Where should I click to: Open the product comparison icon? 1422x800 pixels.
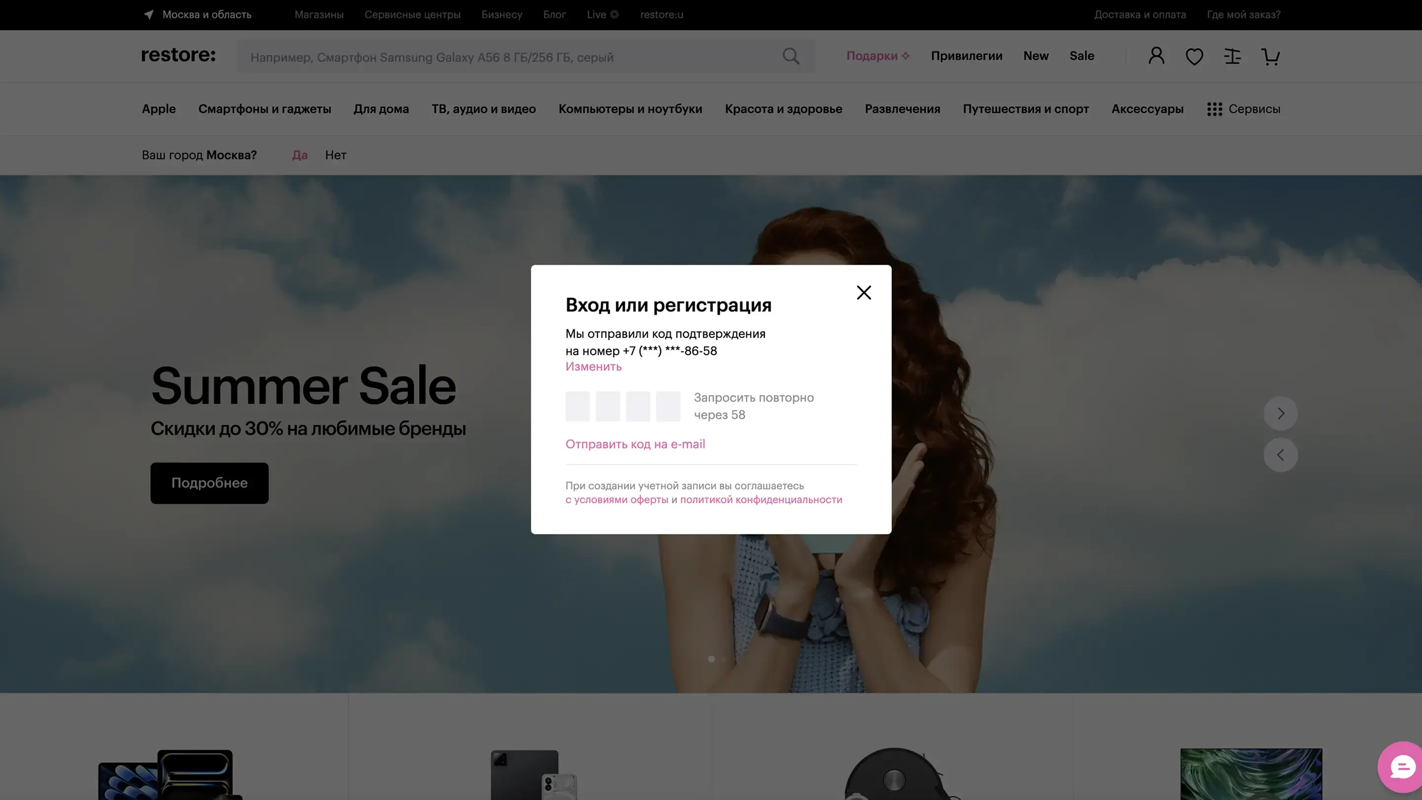tap(1232, 56)
